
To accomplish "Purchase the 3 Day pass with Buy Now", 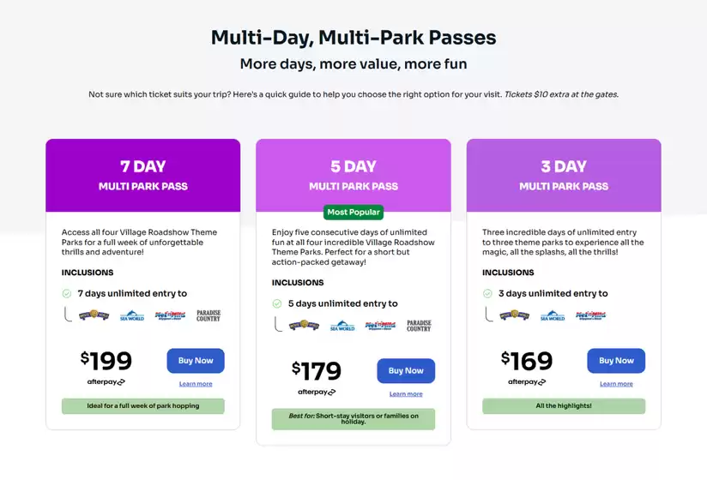I will coord(616,361).
